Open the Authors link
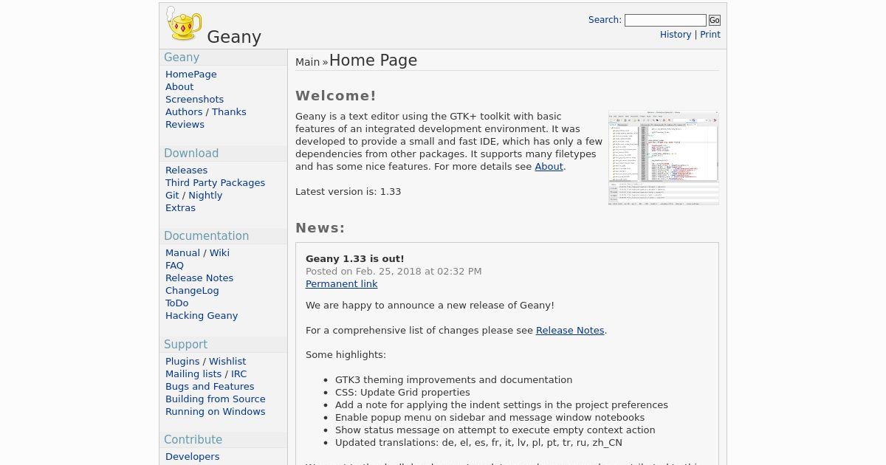This screenshot has width=886, height=465. tap(184, 112)
